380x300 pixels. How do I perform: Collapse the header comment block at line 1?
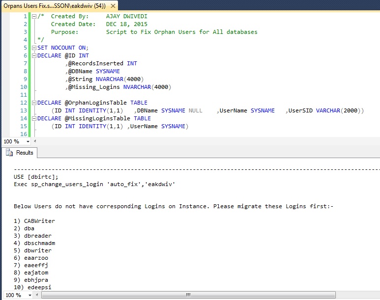(x=33, y=16)
